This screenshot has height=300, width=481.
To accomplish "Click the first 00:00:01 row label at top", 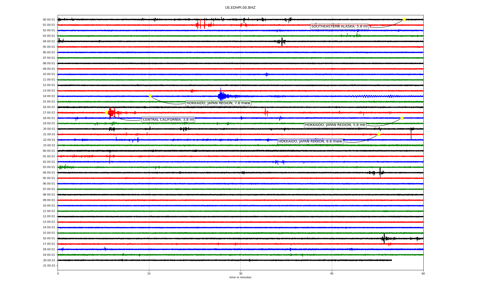I will 49,19.
